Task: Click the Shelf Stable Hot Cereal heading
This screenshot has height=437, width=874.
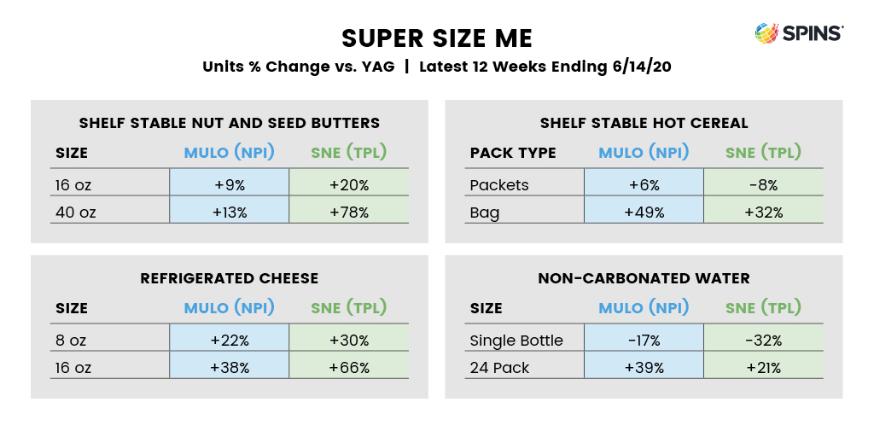Action: (644, 123)
